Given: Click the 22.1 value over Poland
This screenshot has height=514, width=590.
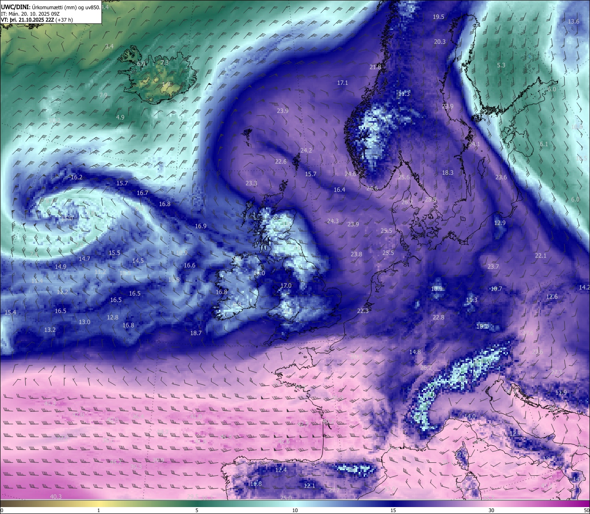Looking at the screenshot, I should pyautogui.click(x=540, y=255).
